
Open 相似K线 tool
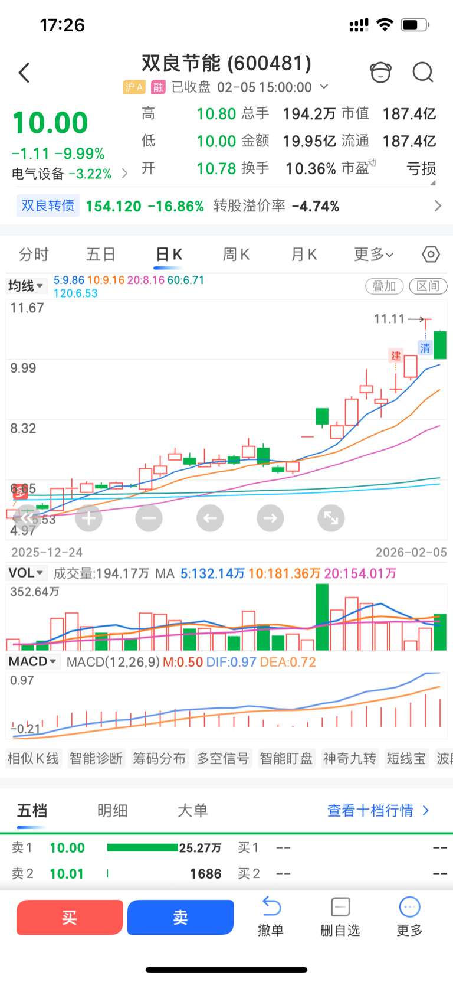[33, 758]
